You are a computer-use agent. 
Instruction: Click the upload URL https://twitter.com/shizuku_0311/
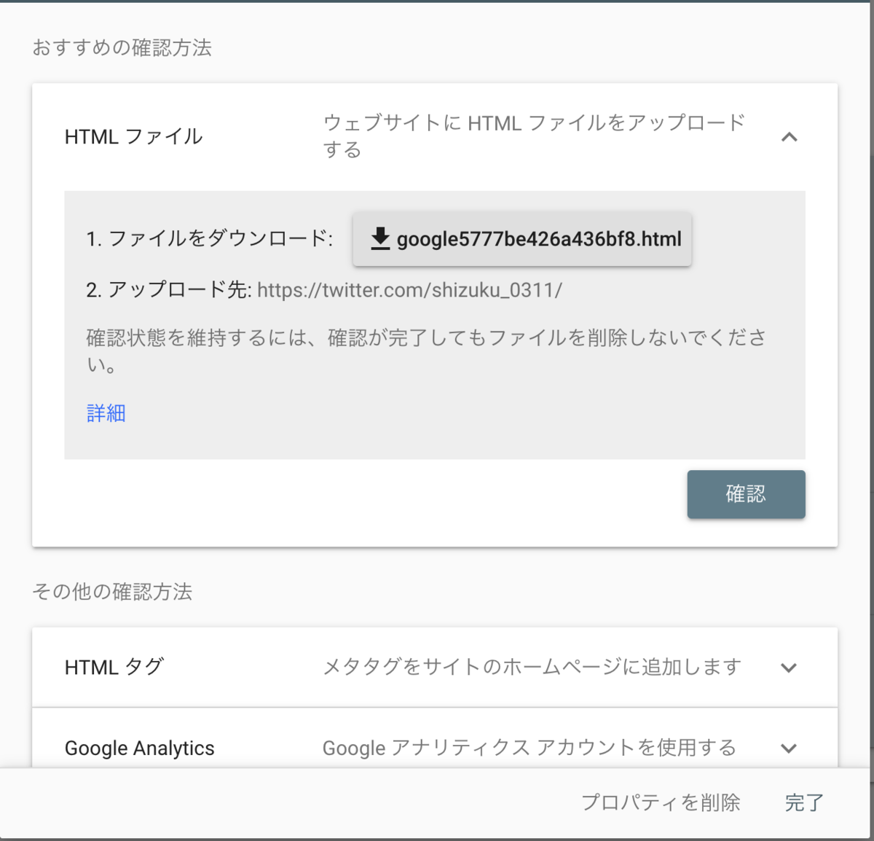click(x=409, y=290)
